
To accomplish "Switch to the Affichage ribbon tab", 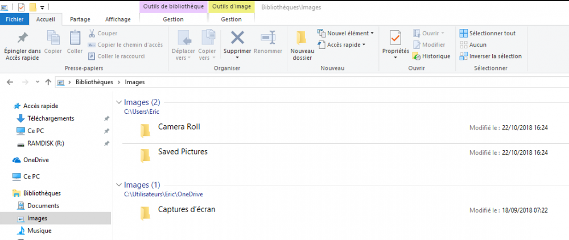I will [118, 19].
